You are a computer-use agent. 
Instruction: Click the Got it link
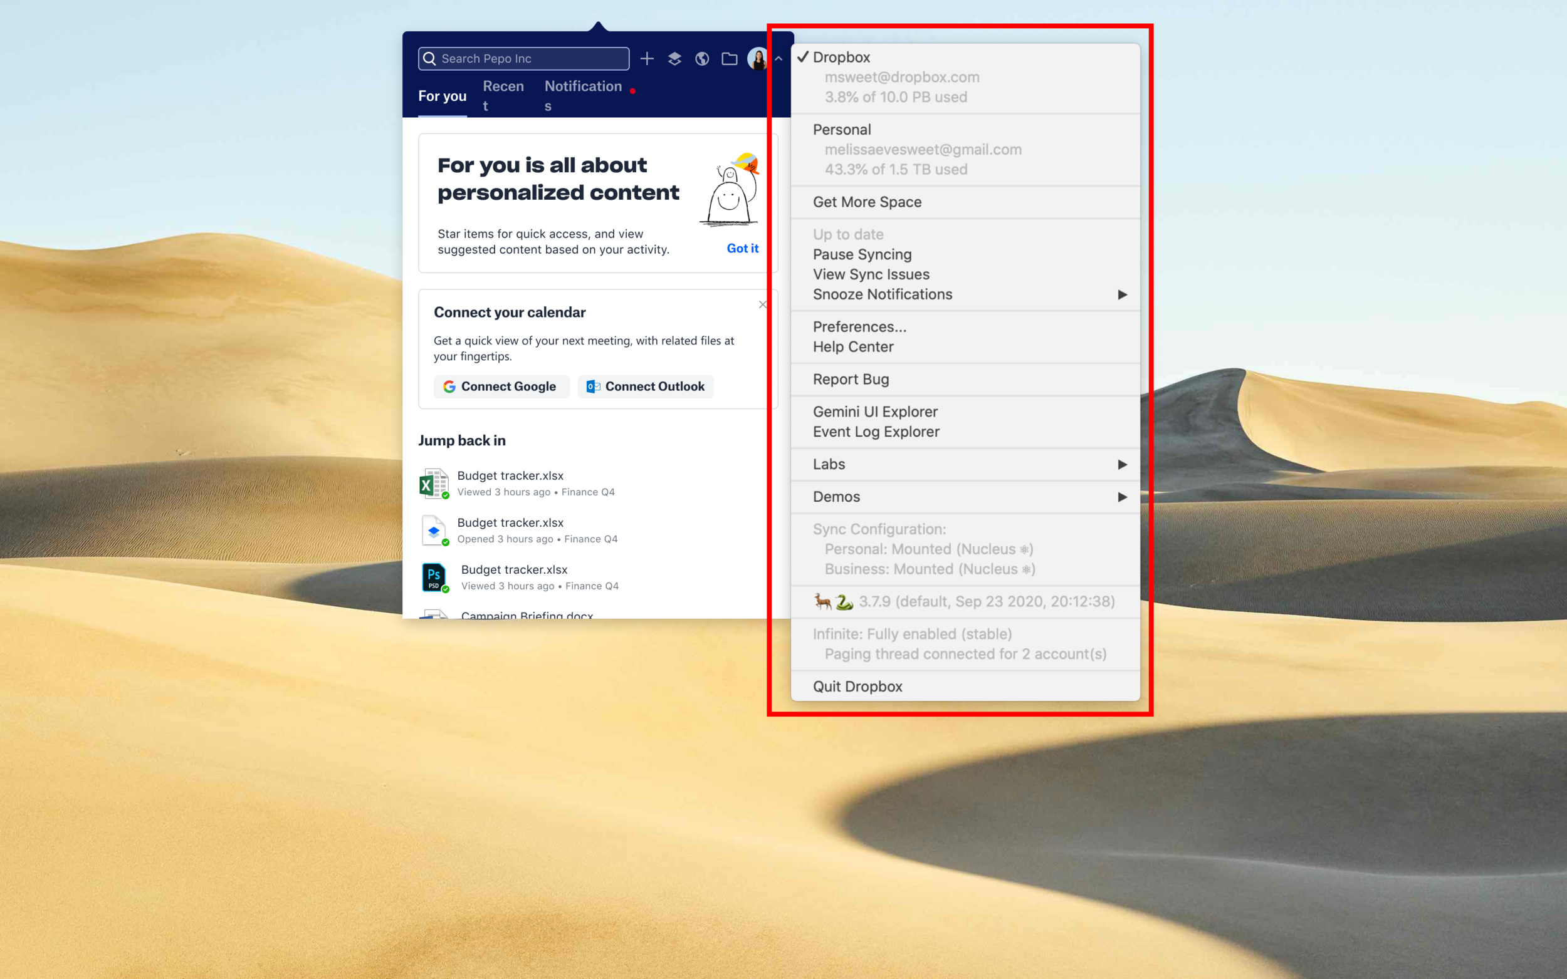click(x=742, y=249)
